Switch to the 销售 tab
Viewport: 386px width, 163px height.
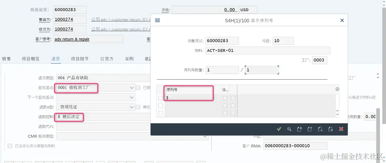(6, 59)
